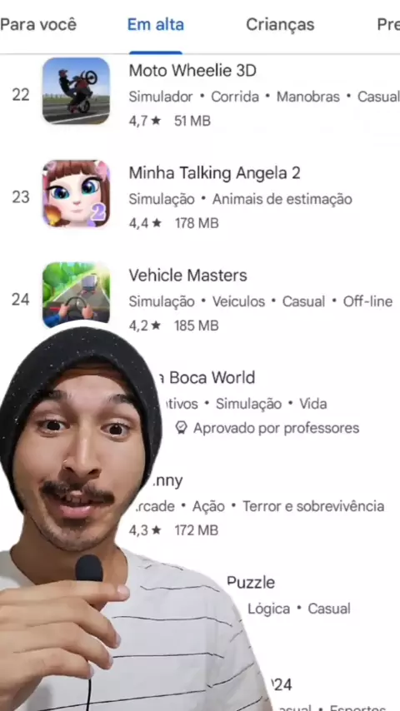The image size is (400, 711).
Task: Open the Puzzle game title
Action: (251, 583)
